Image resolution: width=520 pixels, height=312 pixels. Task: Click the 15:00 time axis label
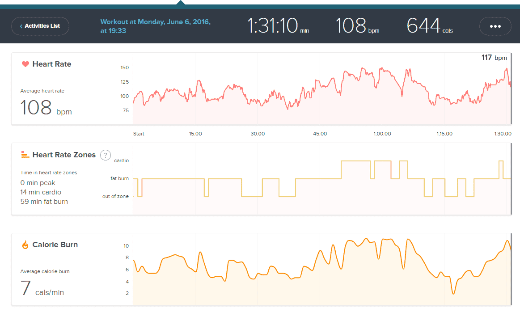click(x=195, y=134)
